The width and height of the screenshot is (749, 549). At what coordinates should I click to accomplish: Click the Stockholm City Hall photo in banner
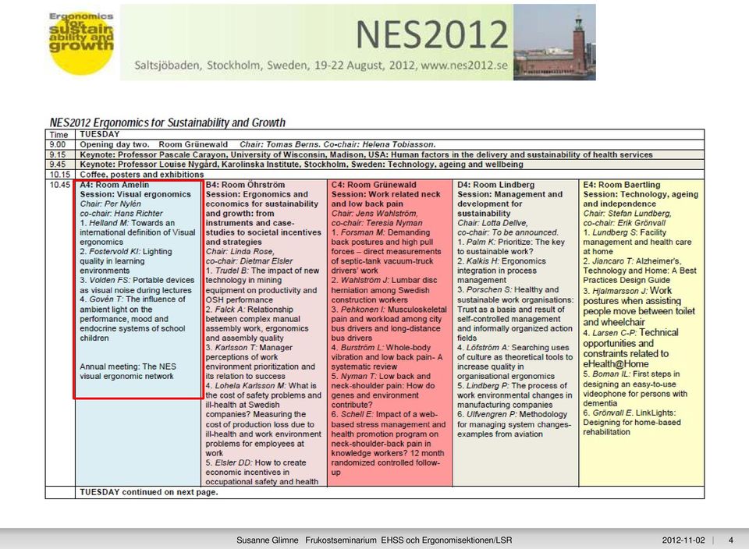coord(554,42)
